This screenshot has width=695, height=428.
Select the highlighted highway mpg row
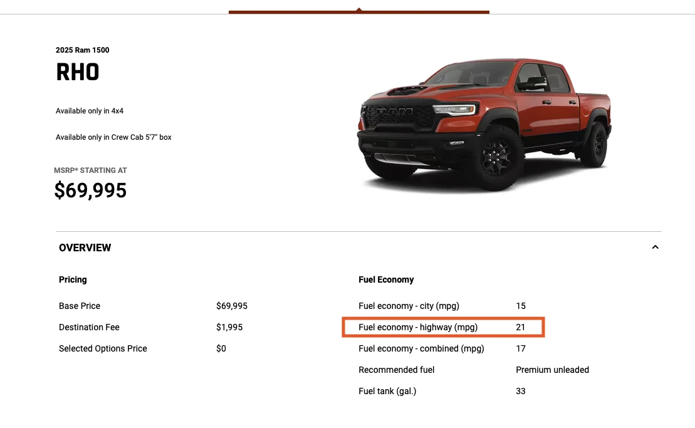tap(443, 327)
